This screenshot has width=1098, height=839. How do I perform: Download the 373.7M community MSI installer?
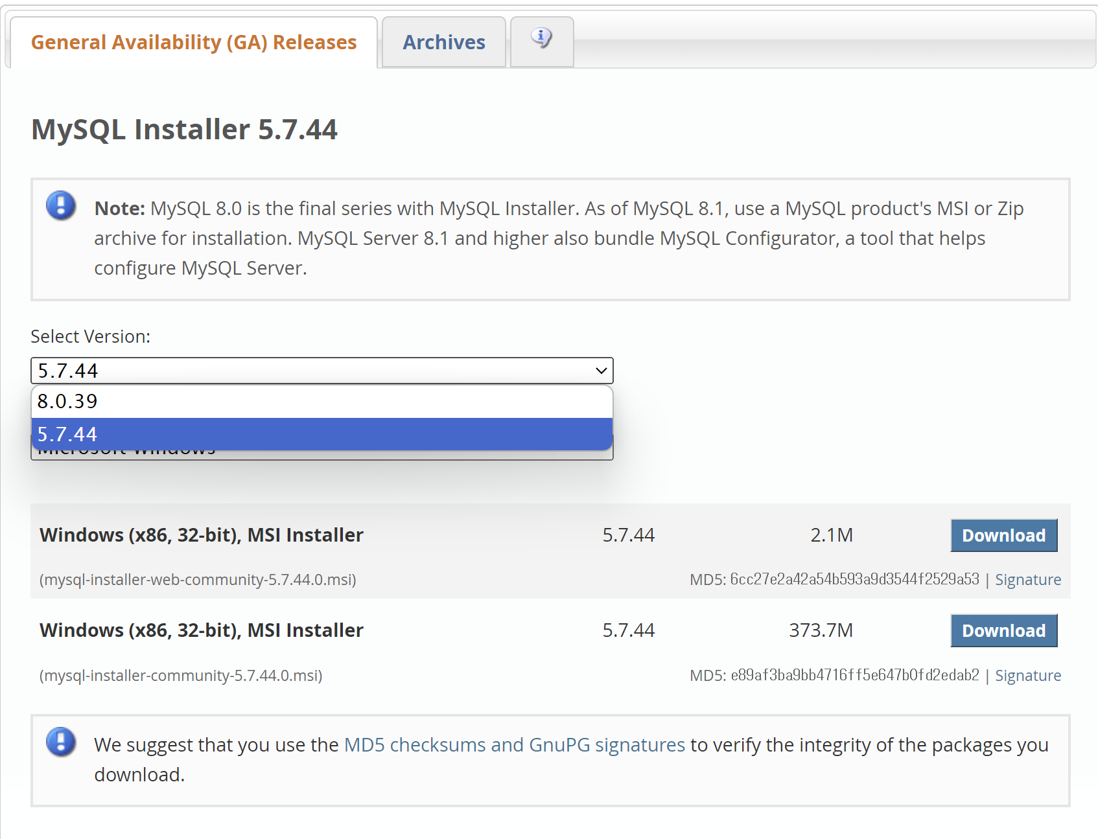pyautogui.click(x=1004, y=630)
